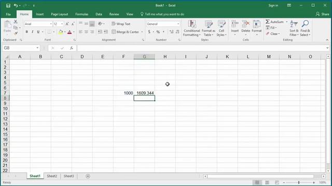332x186 pixels.
Task: Click the Save icon in title bar
Action: click(x=8, y=6)
